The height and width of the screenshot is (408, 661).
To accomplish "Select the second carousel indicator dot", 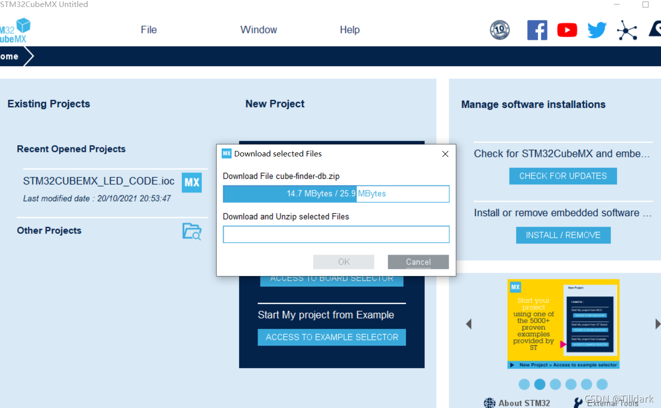I will point(539,384).
